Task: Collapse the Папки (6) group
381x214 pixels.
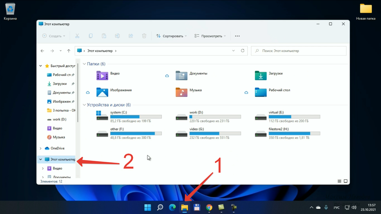Action: click(84, 64)
